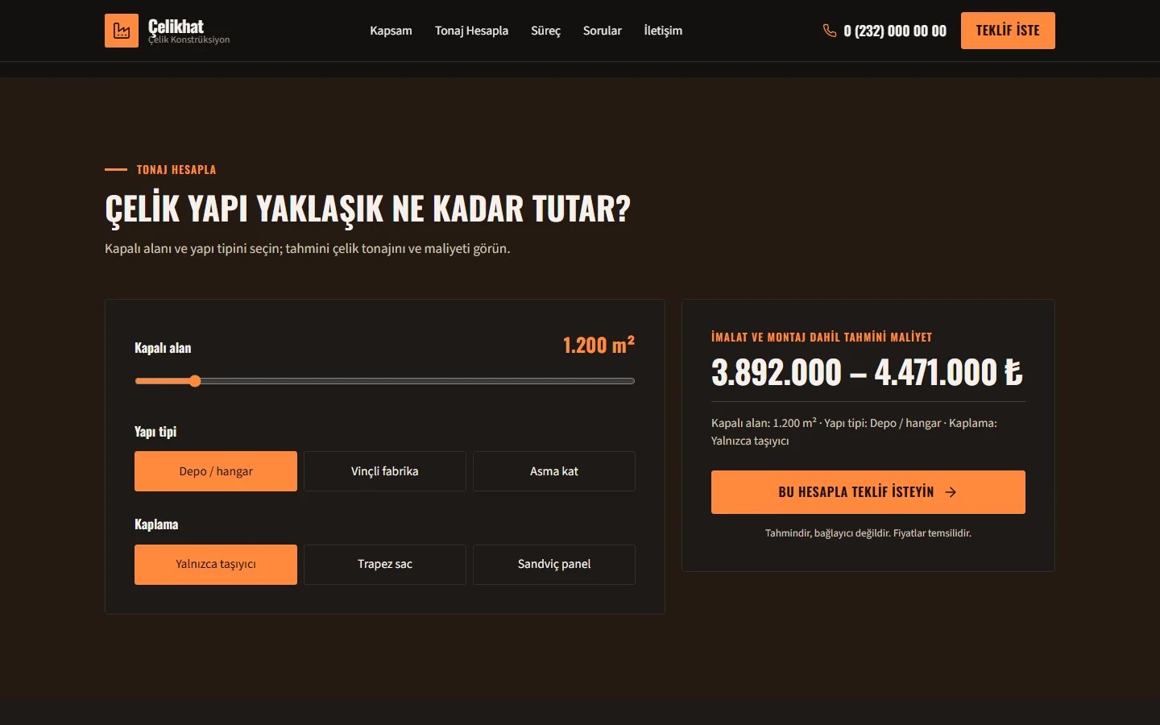This screenshot has width=1160, height=725.
Task: Click the Kapalı alan slider track
Action: click(385, 381)
